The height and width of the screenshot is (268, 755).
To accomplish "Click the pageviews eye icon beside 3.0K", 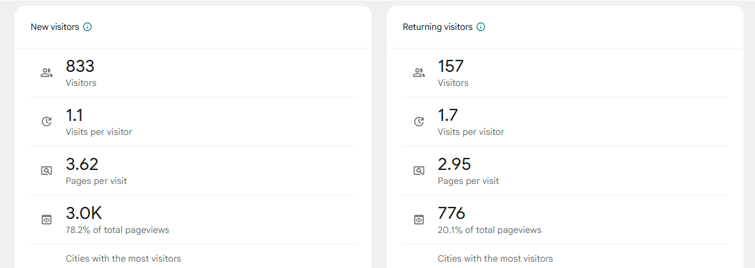I will [x=47, y=220].
